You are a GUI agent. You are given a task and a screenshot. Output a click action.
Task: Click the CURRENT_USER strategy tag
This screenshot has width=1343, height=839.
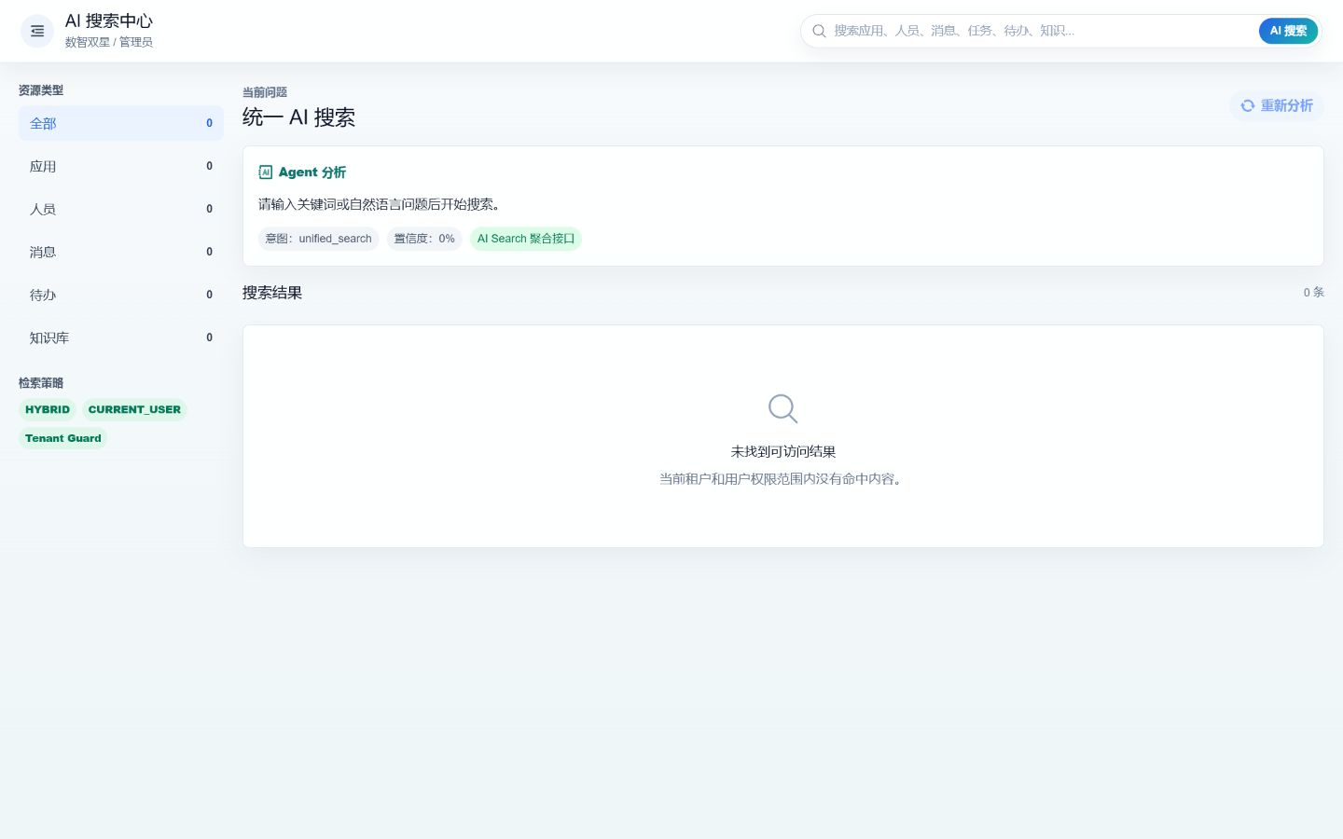134,410
